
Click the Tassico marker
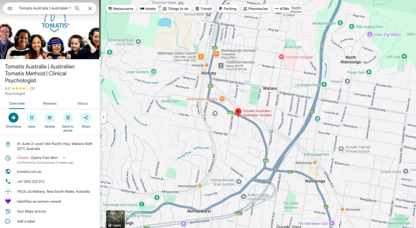tap(347, 82)
